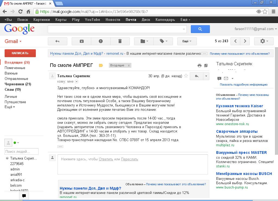Click the back-to-inbox arrow button
This screenshot has width=278, height=201.
pyautogui.click(x=57, y=41)
